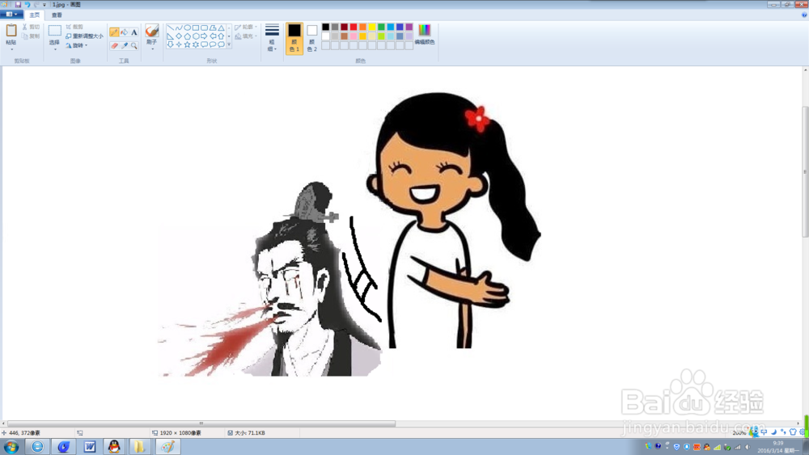Choose the Six-point star shape
The width and height of the screenshot is (809, 455).
pyautogui.click(x=196, y=44)
